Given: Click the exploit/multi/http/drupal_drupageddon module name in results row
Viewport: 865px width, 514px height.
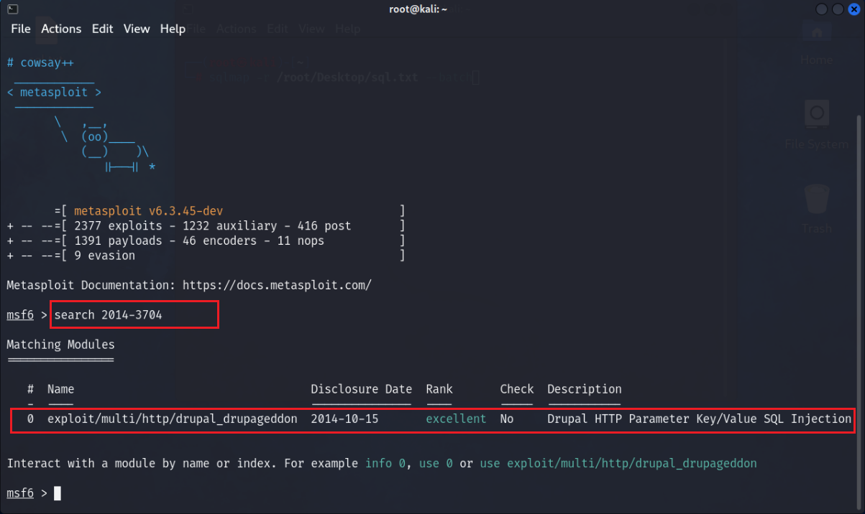Looking at the screenshot, I should pos(173,419).
